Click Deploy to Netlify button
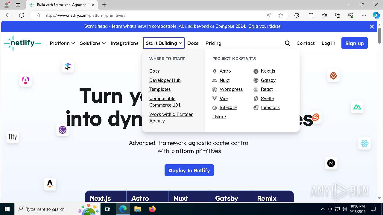Viewport: 383px width, 215px height. [x=189, y=170]
